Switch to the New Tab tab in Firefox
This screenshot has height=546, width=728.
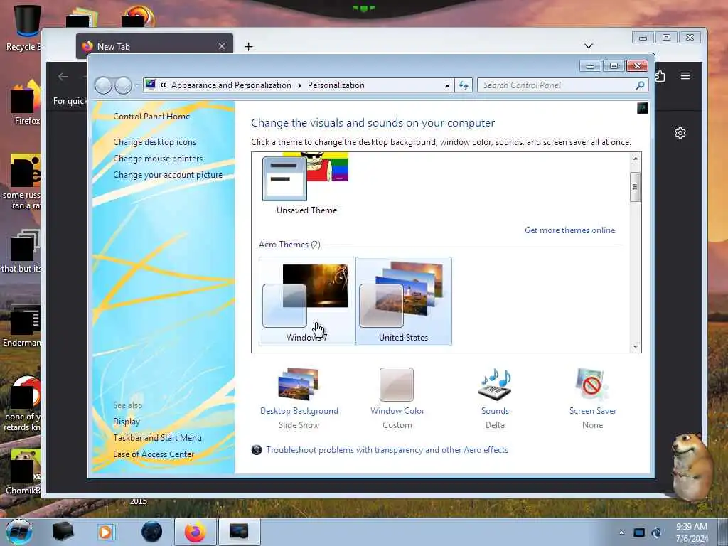click(x=154, y=46)
